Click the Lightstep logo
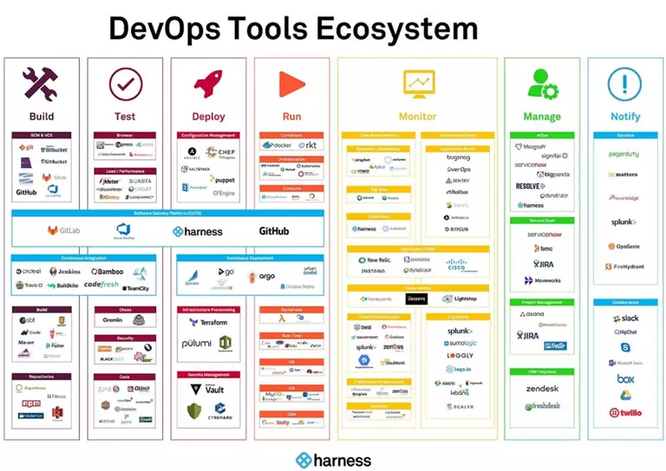 [x=459, y=299]
